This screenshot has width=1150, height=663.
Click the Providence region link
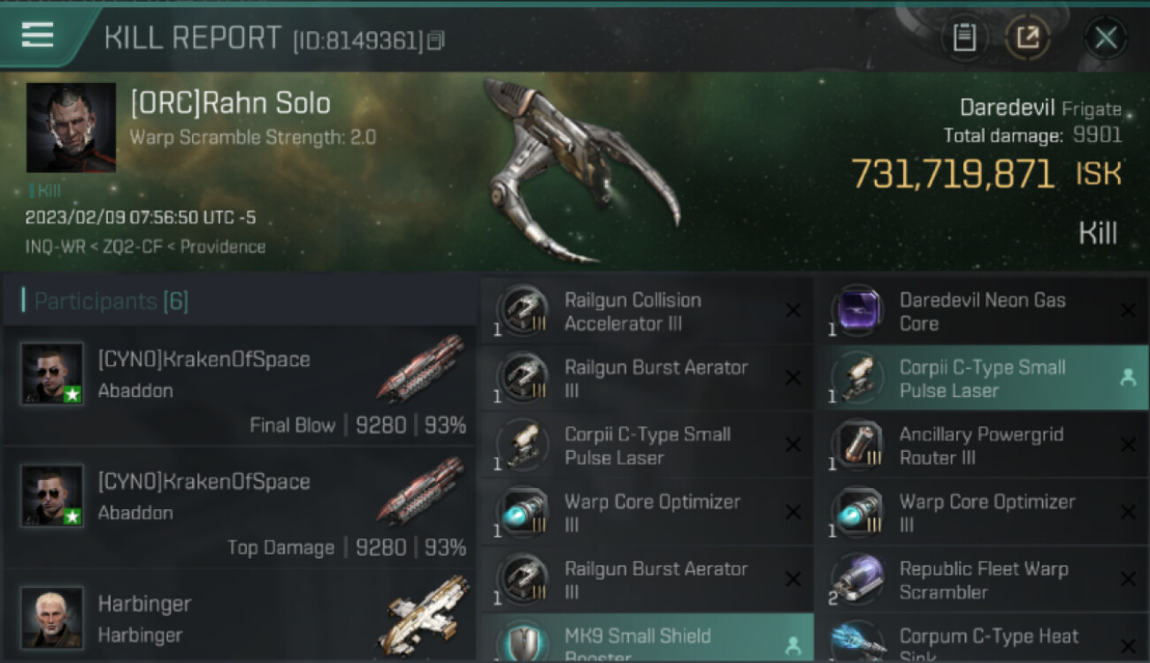point(223,247)
